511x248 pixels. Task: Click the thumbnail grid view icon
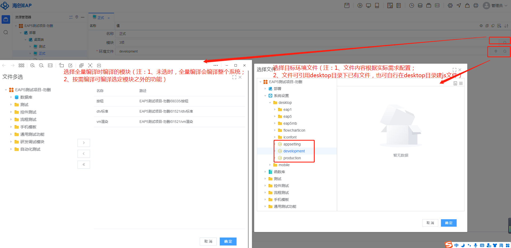[x=22, y=66]
